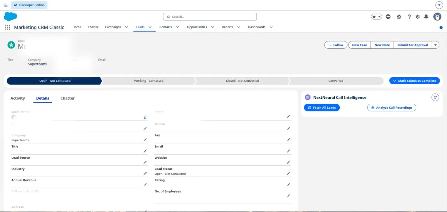Open the Opportunities tab

point(197,27)
